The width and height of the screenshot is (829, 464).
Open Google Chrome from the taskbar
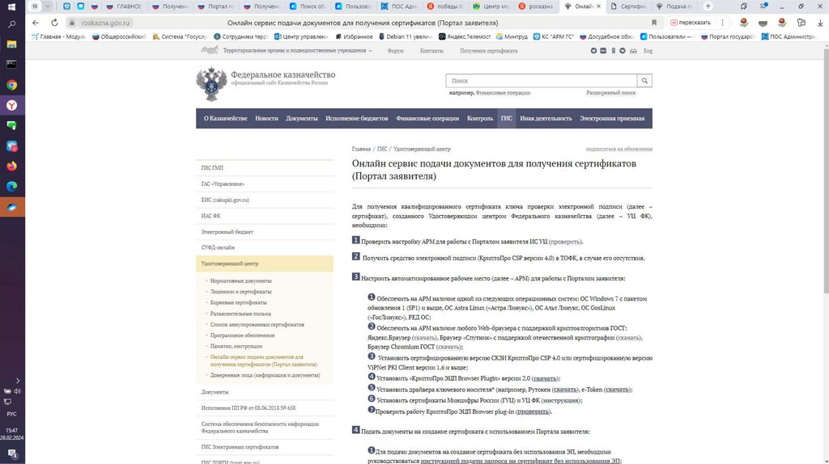(x=11, y=85)
